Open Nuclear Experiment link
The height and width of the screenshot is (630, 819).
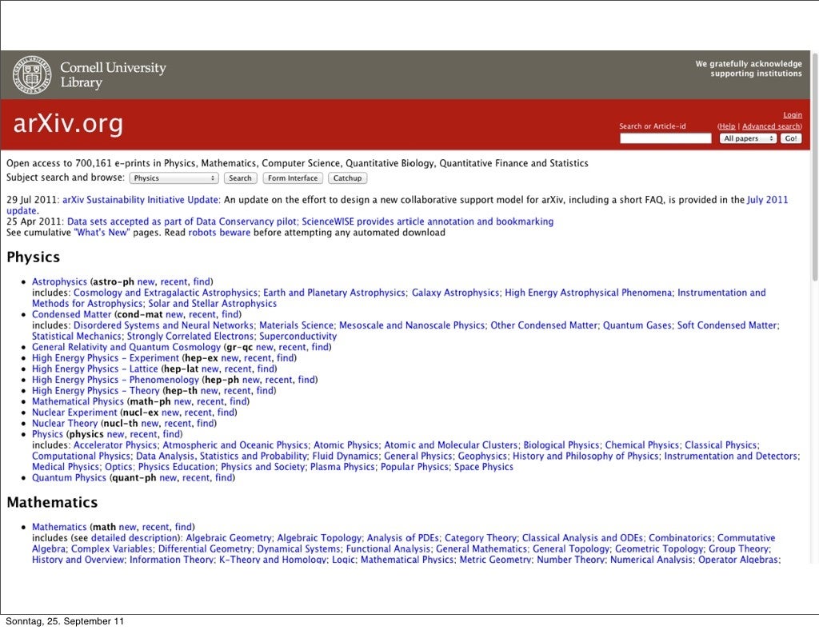(74, 413)
